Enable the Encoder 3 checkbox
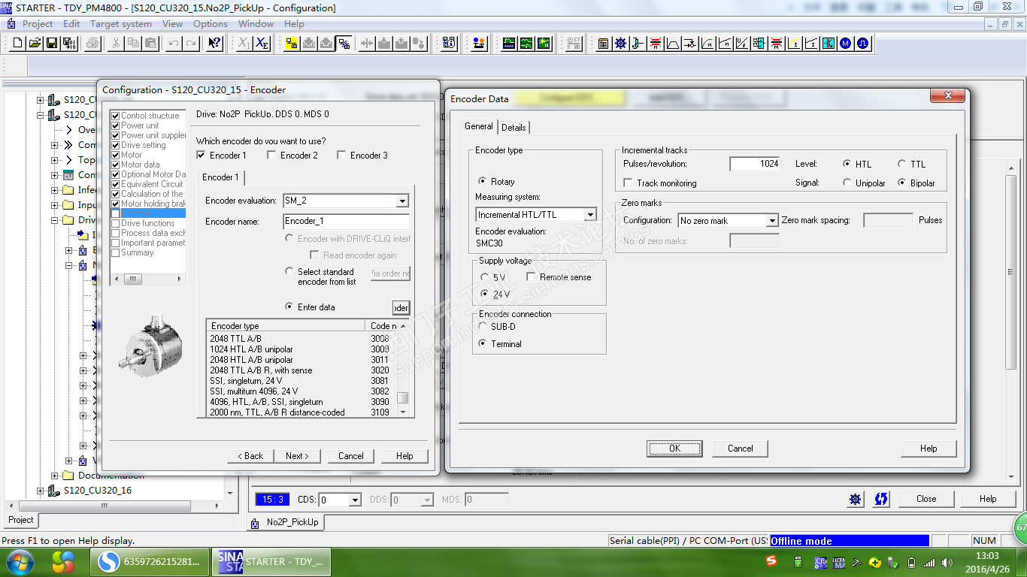Image resolution: width=1027 pixels, height=577 pixels. point(341,156)
